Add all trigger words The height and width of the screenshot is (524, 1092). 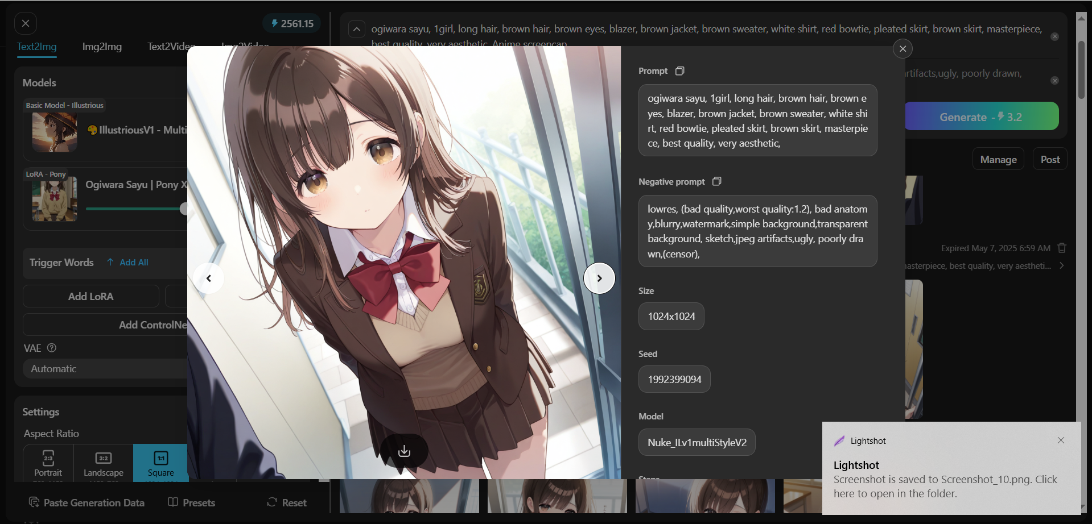(128, 263)
